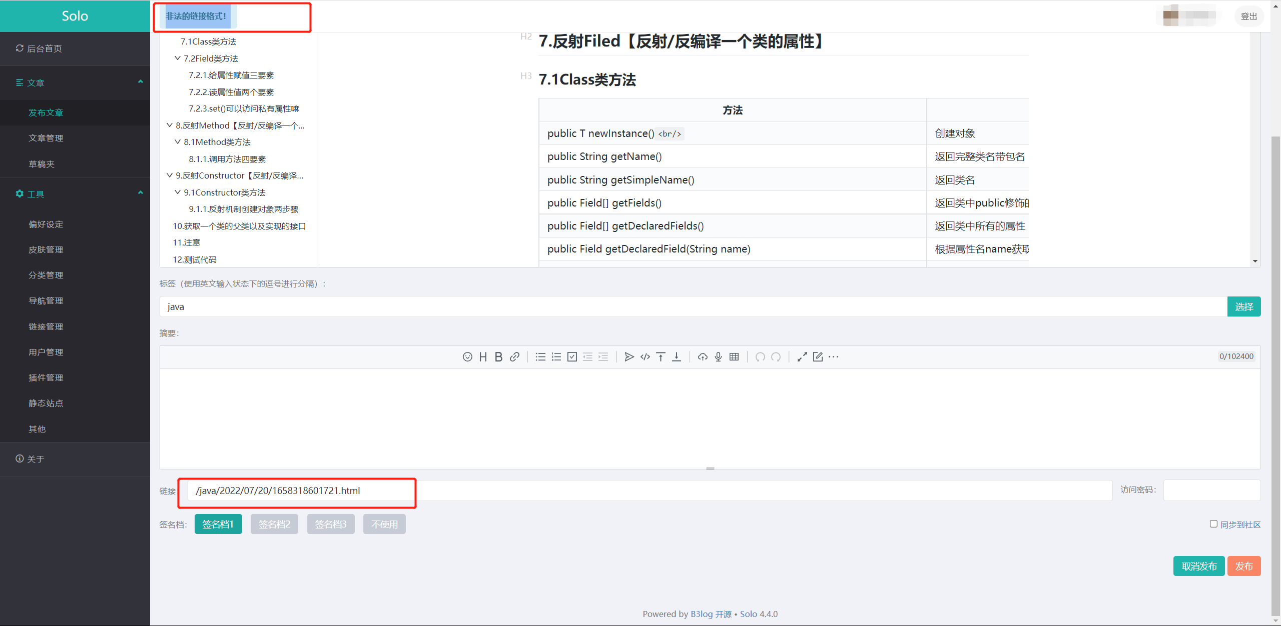The width and height of the screenshot is (1281, 626).
Task: Enable the sync to community checkbox
Action: coord(1213,523)
